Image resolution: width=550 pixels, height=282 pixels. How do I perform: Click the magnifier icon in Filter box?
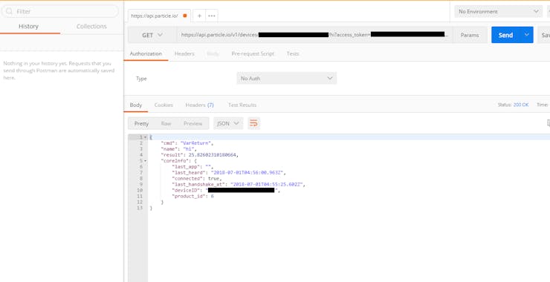click(10, 12)
